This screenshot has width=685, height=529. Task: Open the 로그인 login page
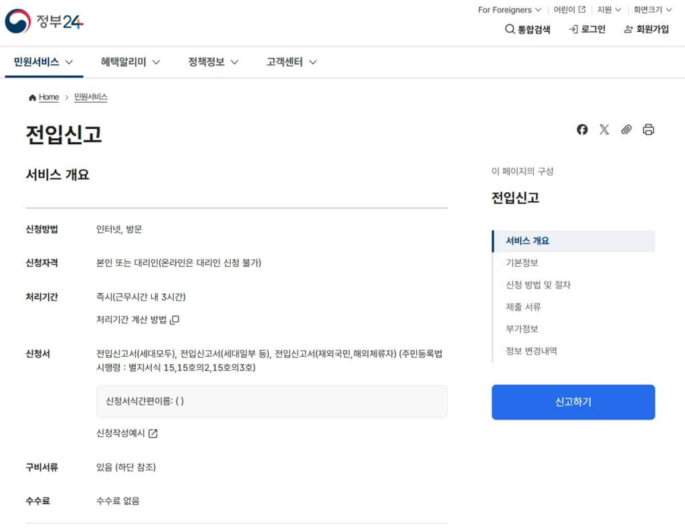point(587,29)
